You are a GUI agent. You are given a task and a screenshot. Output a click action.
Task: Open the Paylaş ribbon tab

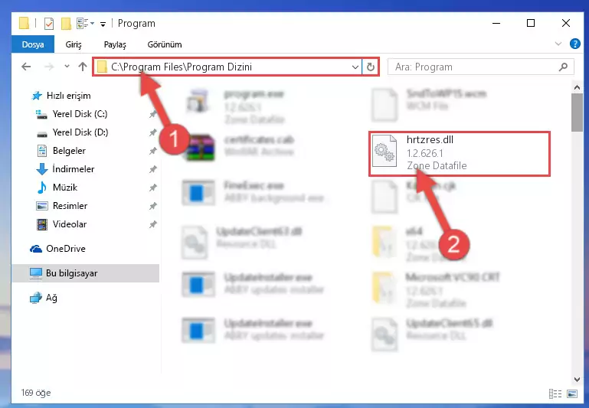pyautogui.click(x=115, y=44)
